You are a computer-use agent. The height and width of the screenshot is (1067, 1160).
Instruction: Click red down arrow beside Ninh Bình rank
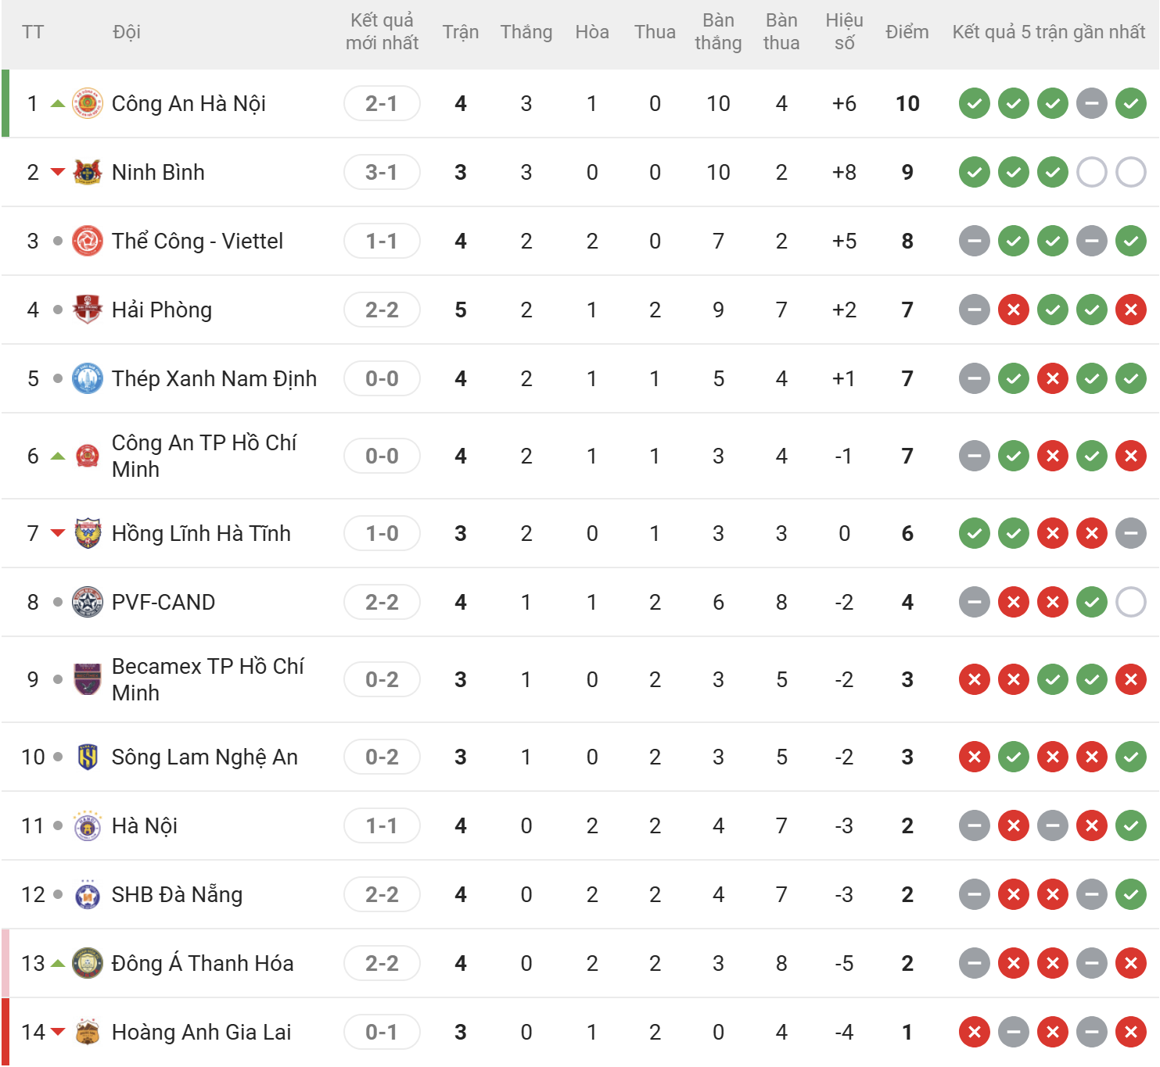coord(58,172)
